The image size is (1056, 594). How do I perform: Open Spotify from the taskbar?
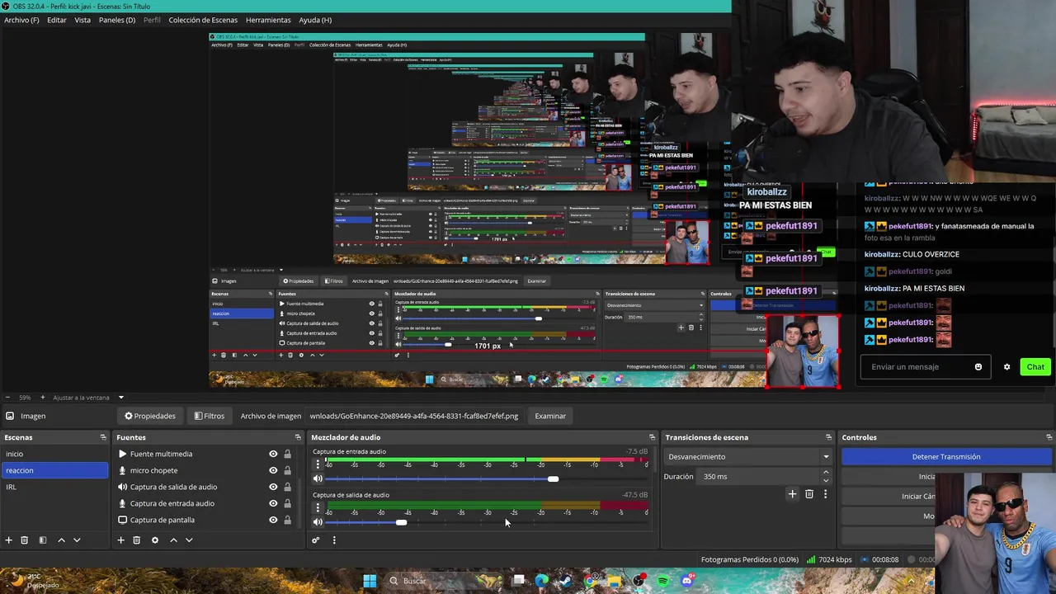point(663,581)
